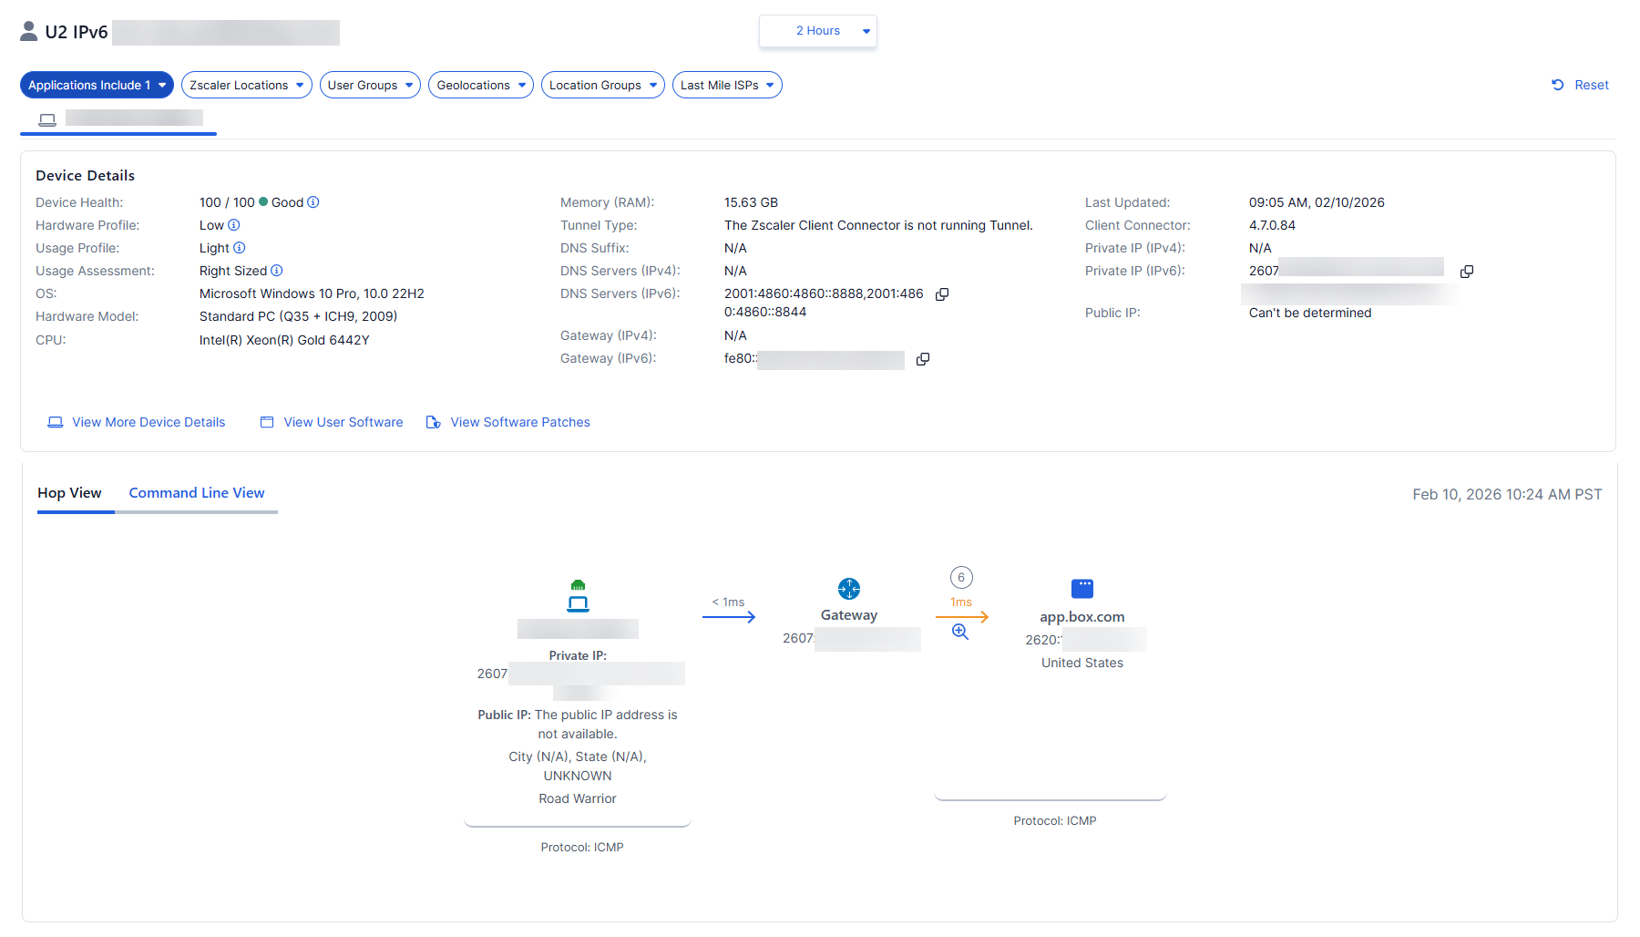Switch to the Hop View tab
1640x937 pixels.
coord(69,493)
